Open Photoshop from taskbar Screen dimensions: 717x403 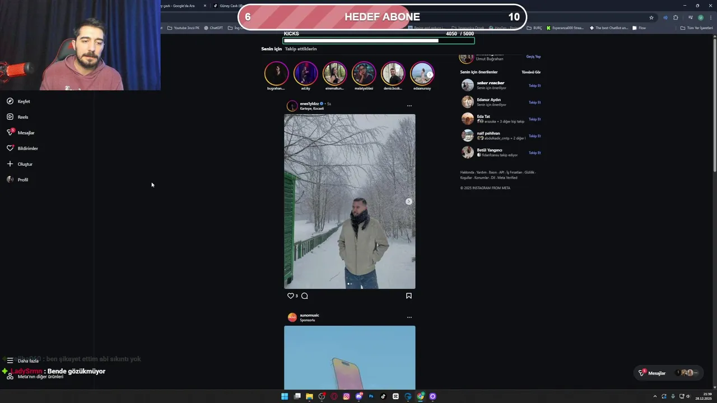pyautogui.click(x=371, y=396)
